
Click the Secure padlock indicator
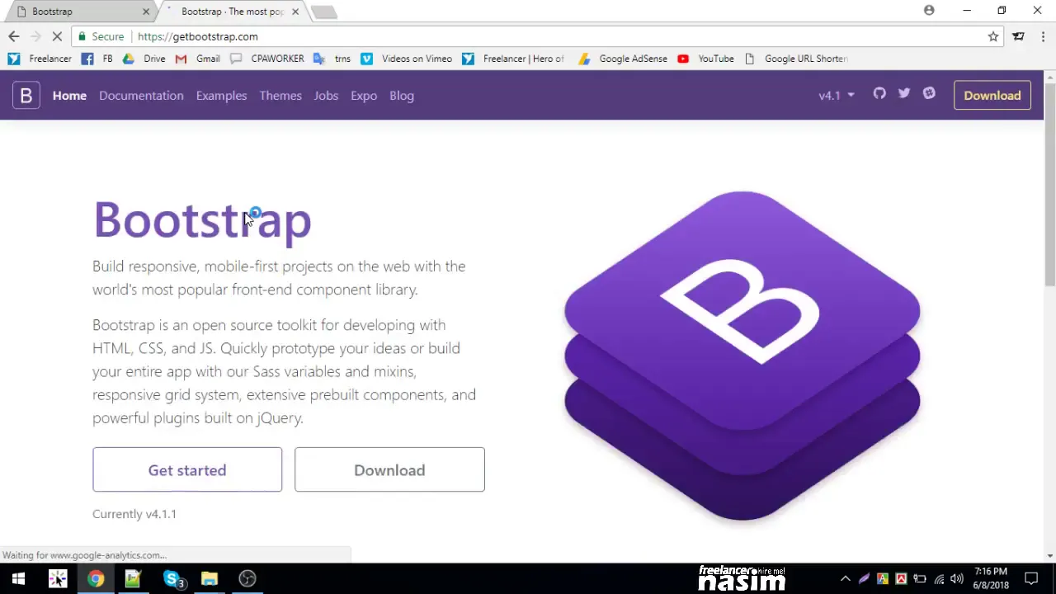tap(101, 36)
